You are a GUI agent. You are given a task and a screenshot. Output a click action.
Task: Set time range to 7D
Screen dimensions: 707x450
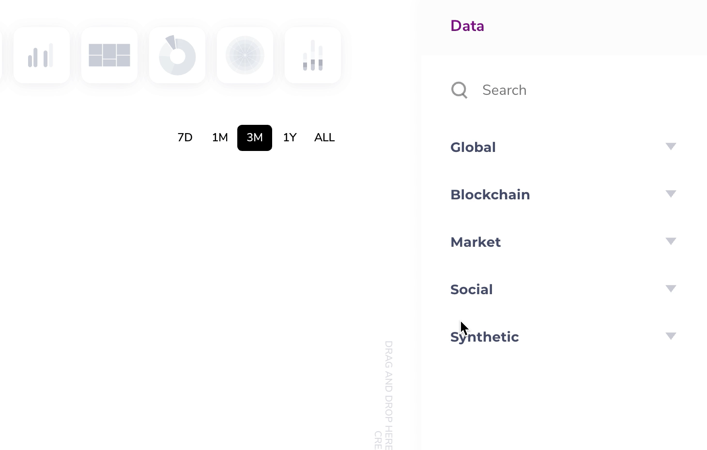[185, 138]
